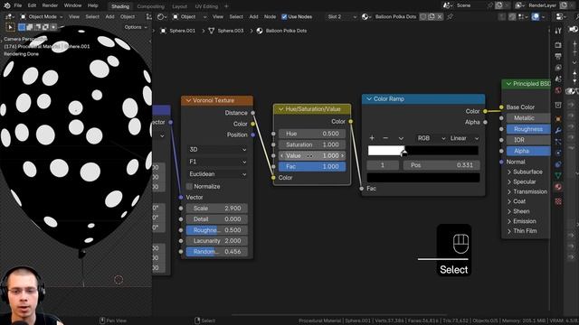Image resolution: width=579 pixels, height=325 pixels.
Task: Open Color Ramp tools chevron menu
Action: tap(401, 138)
